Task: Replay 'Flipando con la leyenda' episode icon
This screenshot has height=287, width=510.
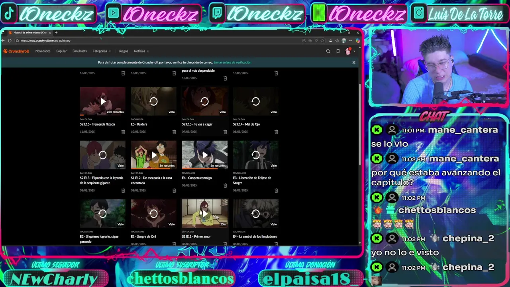Action: [103, 155]
